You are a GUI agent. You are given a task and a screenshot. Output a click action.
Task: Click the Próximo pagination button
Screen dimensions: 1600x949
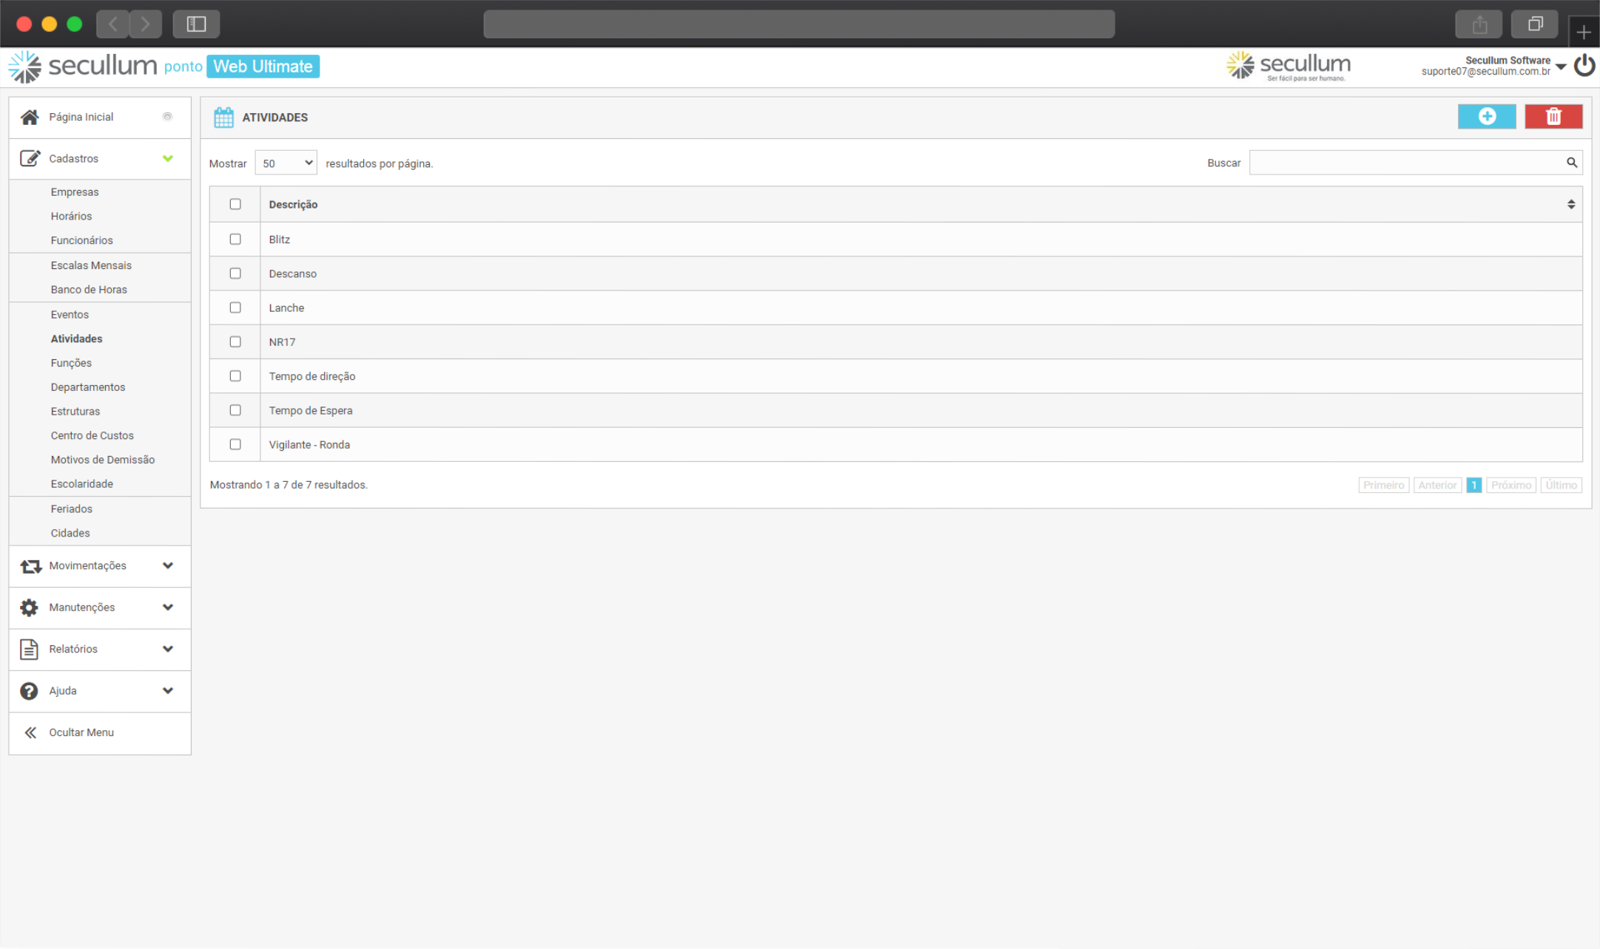point(1510,485)
